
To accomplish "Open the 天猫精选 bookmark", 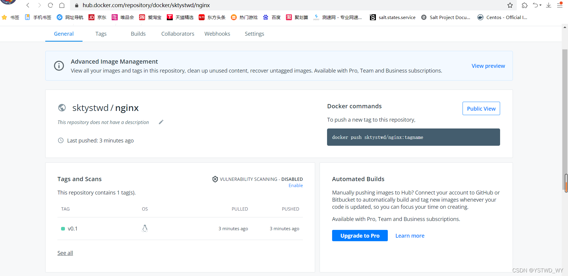I will pos(180,17).
